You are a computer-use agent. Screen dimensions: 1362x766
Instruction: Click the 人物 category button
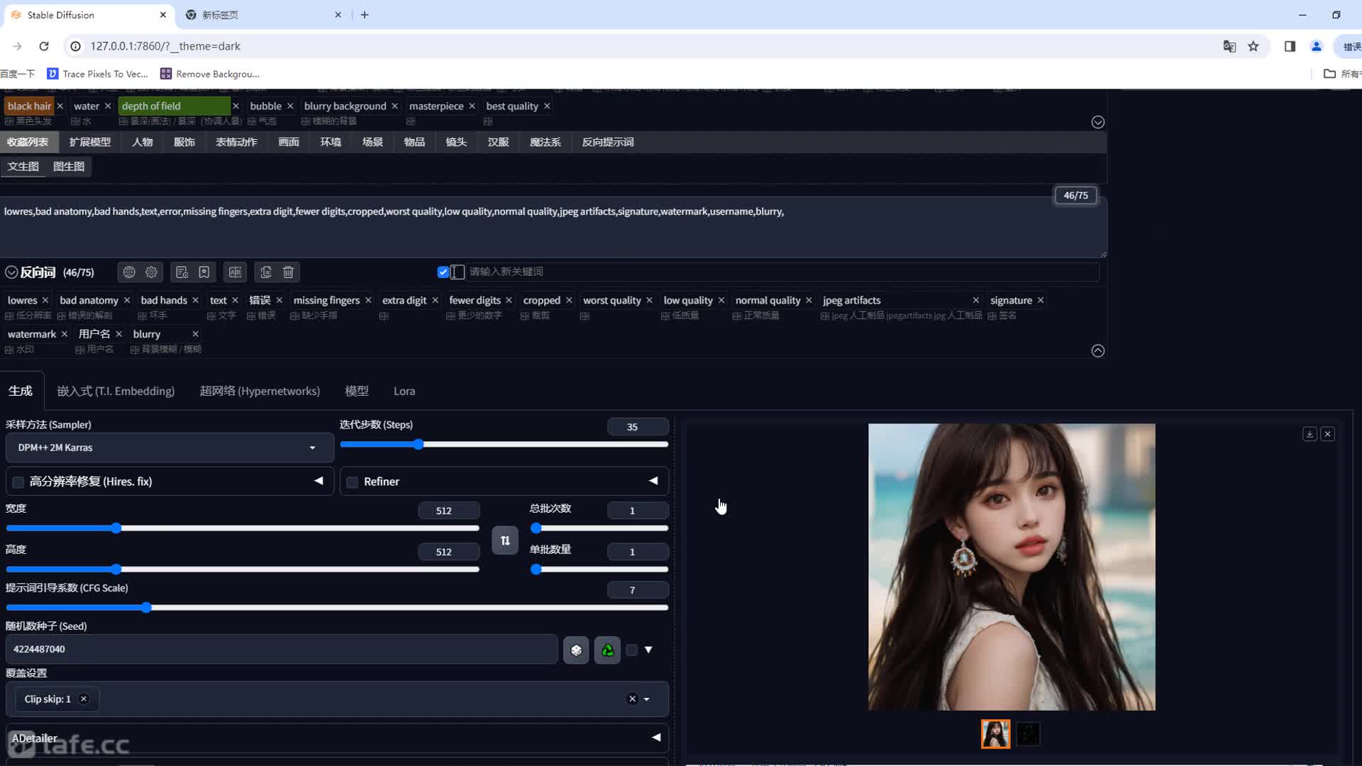pos(142,141)
